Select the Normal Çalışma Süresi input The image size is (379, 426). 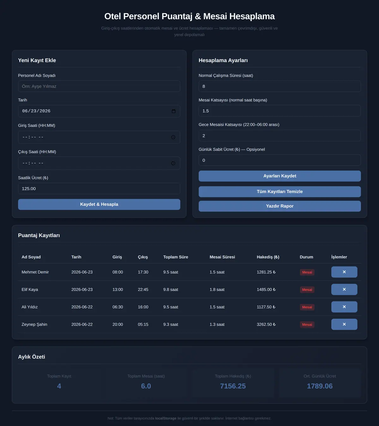tap(280, 86)
